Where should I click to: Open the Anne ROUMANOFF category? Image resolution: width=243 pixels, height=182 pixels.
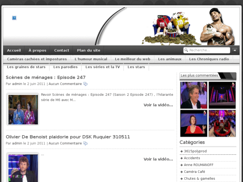click(x=199, y=165)
